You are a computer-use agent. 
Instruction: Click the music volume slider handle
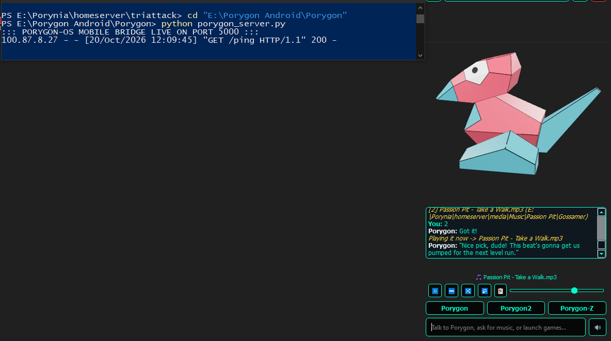574,291
